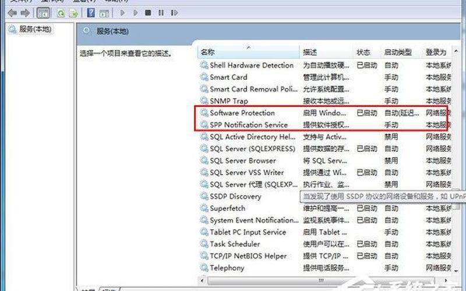Image resolution: width=466 pixels, height=291 pixels.
Task: Click the Pause Service button
Action: (161, 13)
